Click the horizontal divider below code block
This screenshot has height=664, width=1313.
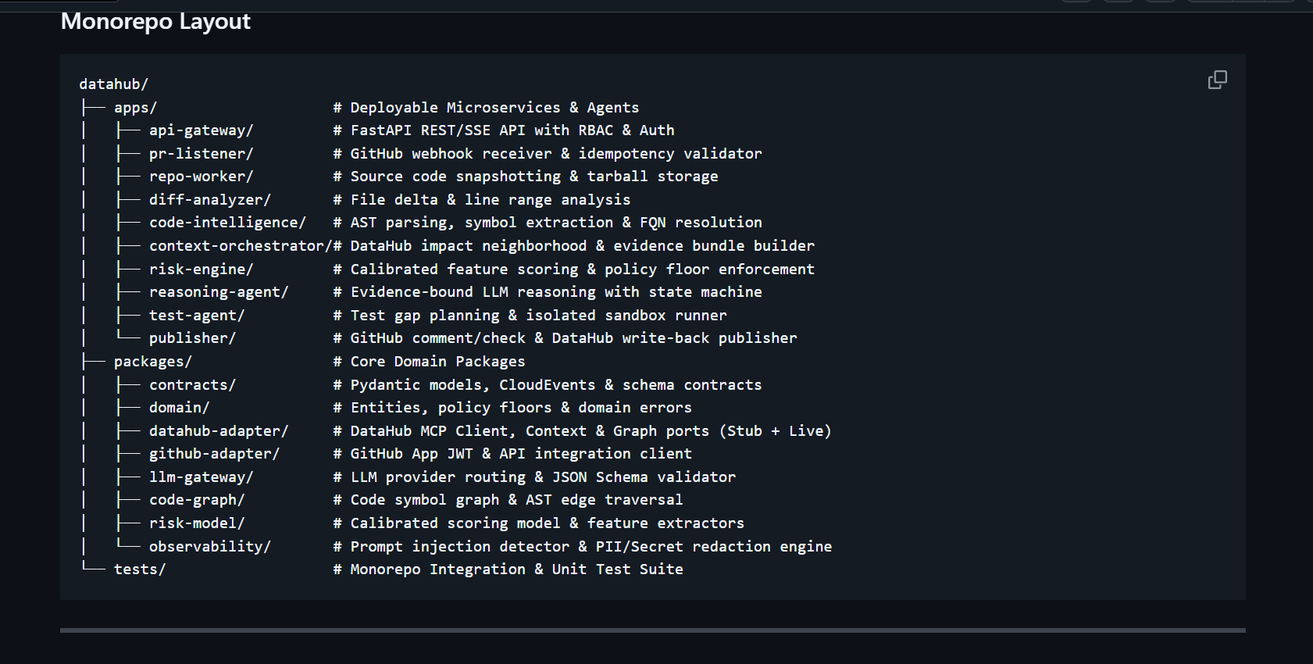pyautogui.click(x=653, y=630)
